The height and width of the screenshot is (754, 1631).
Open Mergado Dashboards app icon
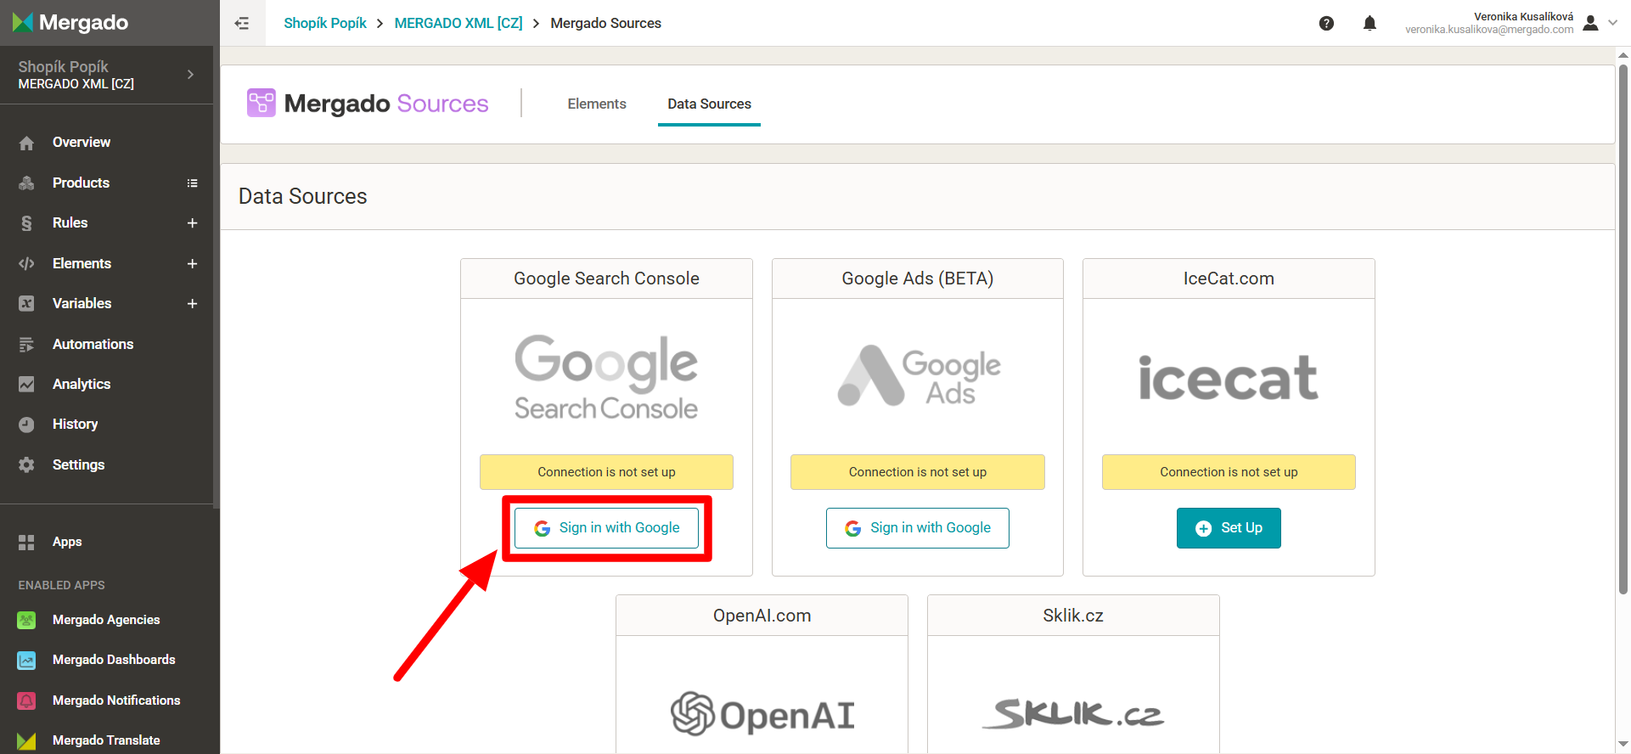[26, 660]
